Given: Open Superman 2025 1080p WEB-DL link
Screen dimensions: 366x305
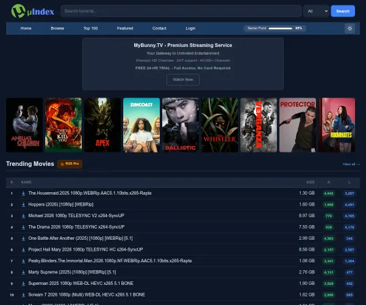Looking at the screenshot, I should tap(81, 283).
